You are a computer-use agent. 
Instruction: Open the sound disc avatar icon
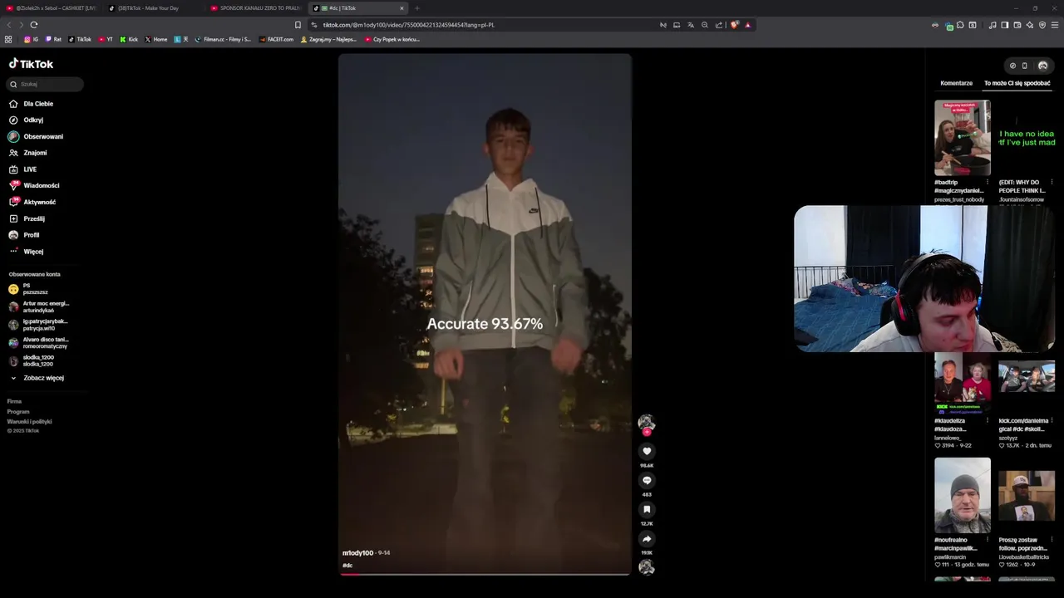click(646, 567)
